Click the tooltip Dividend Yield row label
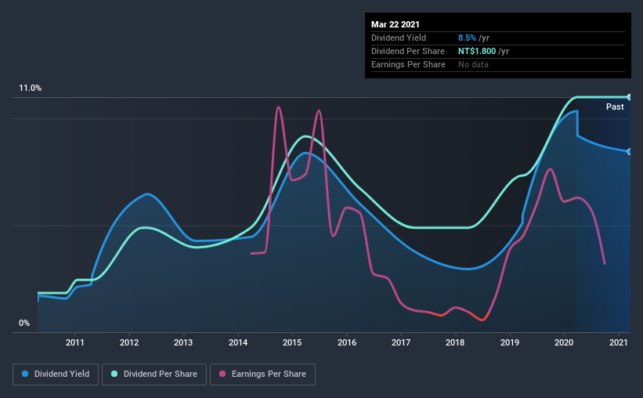643x398 pixels. point(399,38)
